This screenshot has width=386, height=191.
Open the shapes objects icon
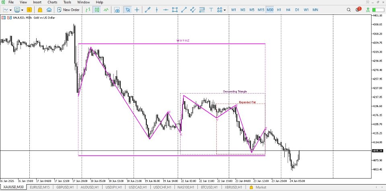tap(220, 10)
